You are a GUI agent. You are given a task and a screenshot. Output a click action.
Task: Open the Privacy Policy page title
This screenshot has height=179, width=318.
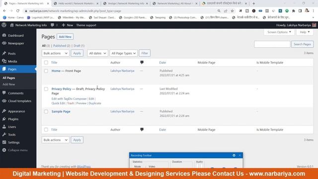(61, 89)
